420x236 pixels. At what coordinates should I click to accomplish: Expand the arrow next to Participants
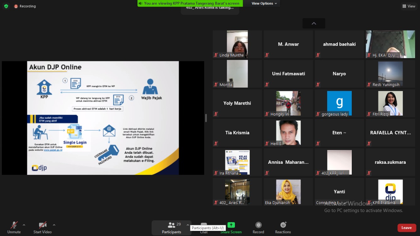point(188,225)
